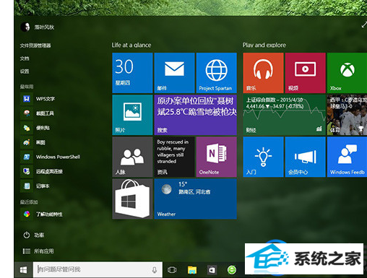Click the user account avatar
Image resolution: width=367 pixels, height=278 pixels.
25,27
